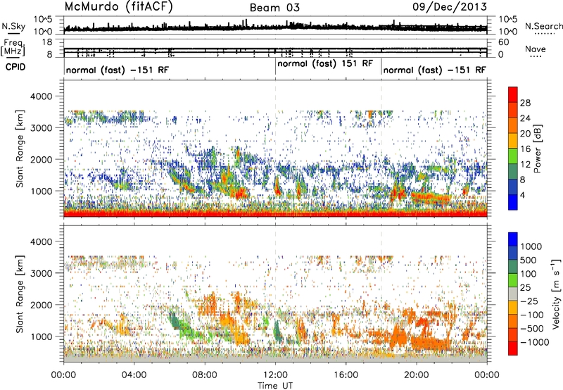Screen dimensions: 563x390
Task: Click the last 'normal (fast) -151 RF' label
Action: click(434, 70)
